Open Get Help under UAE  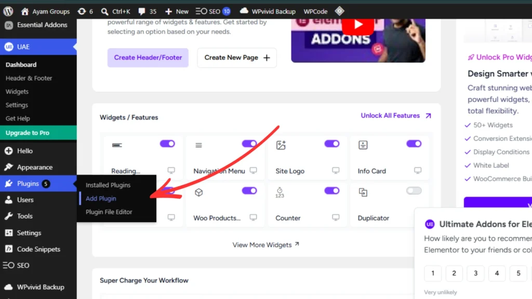(18, 119)
